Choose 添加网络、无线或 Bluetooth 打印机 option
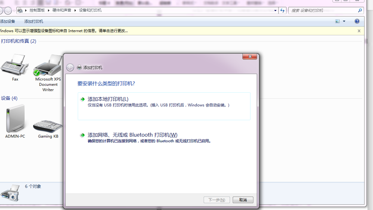The image size is (373, 210). [x=132, y=135]
